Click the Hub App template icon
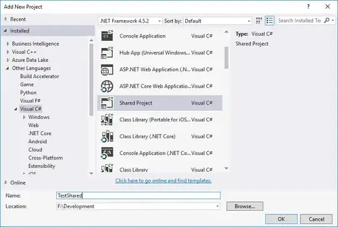338x227 pixels. pos(107,53)
